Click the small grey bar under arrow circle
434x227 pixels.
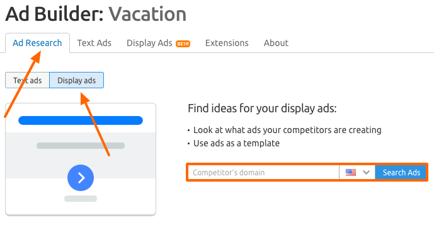pos(81,199)
